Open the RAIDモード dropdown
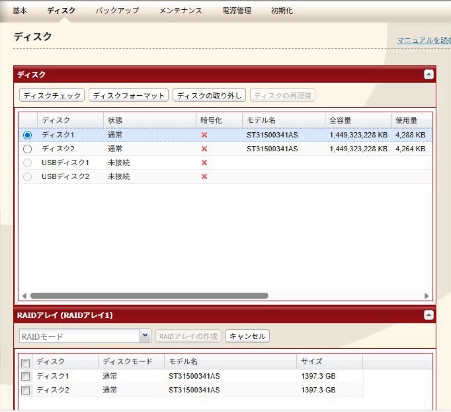The image size is (451, 412). pos(145,336)
